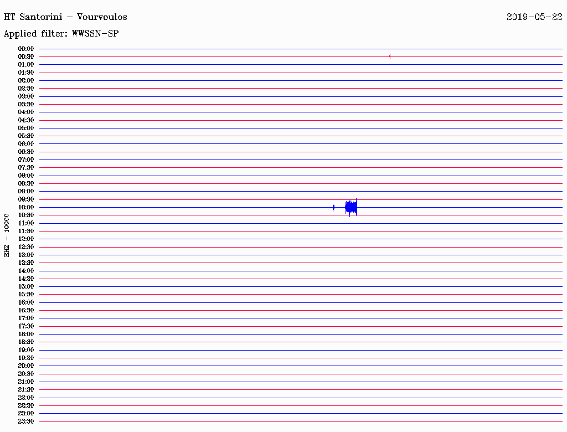Image resolution: width=567 pixels, height=432 pixels.
Task: Click the 00:00 time label
Action: click(x=26, y=49)
